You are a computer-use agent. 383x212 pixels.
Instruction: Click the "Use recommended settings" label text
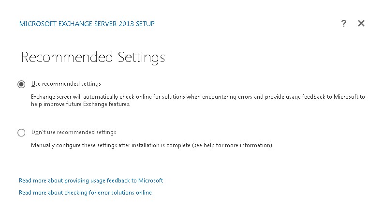tap(66, 84)
